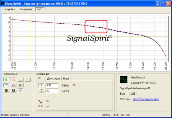This screenshot has height=118, width=172.
Task: Click the RC button in Управление
Action: tap(21, 85)
